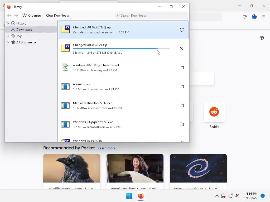Click the zip icon of the downloading Changed.v01.02.2021.zip

click(x=65, y=48)
